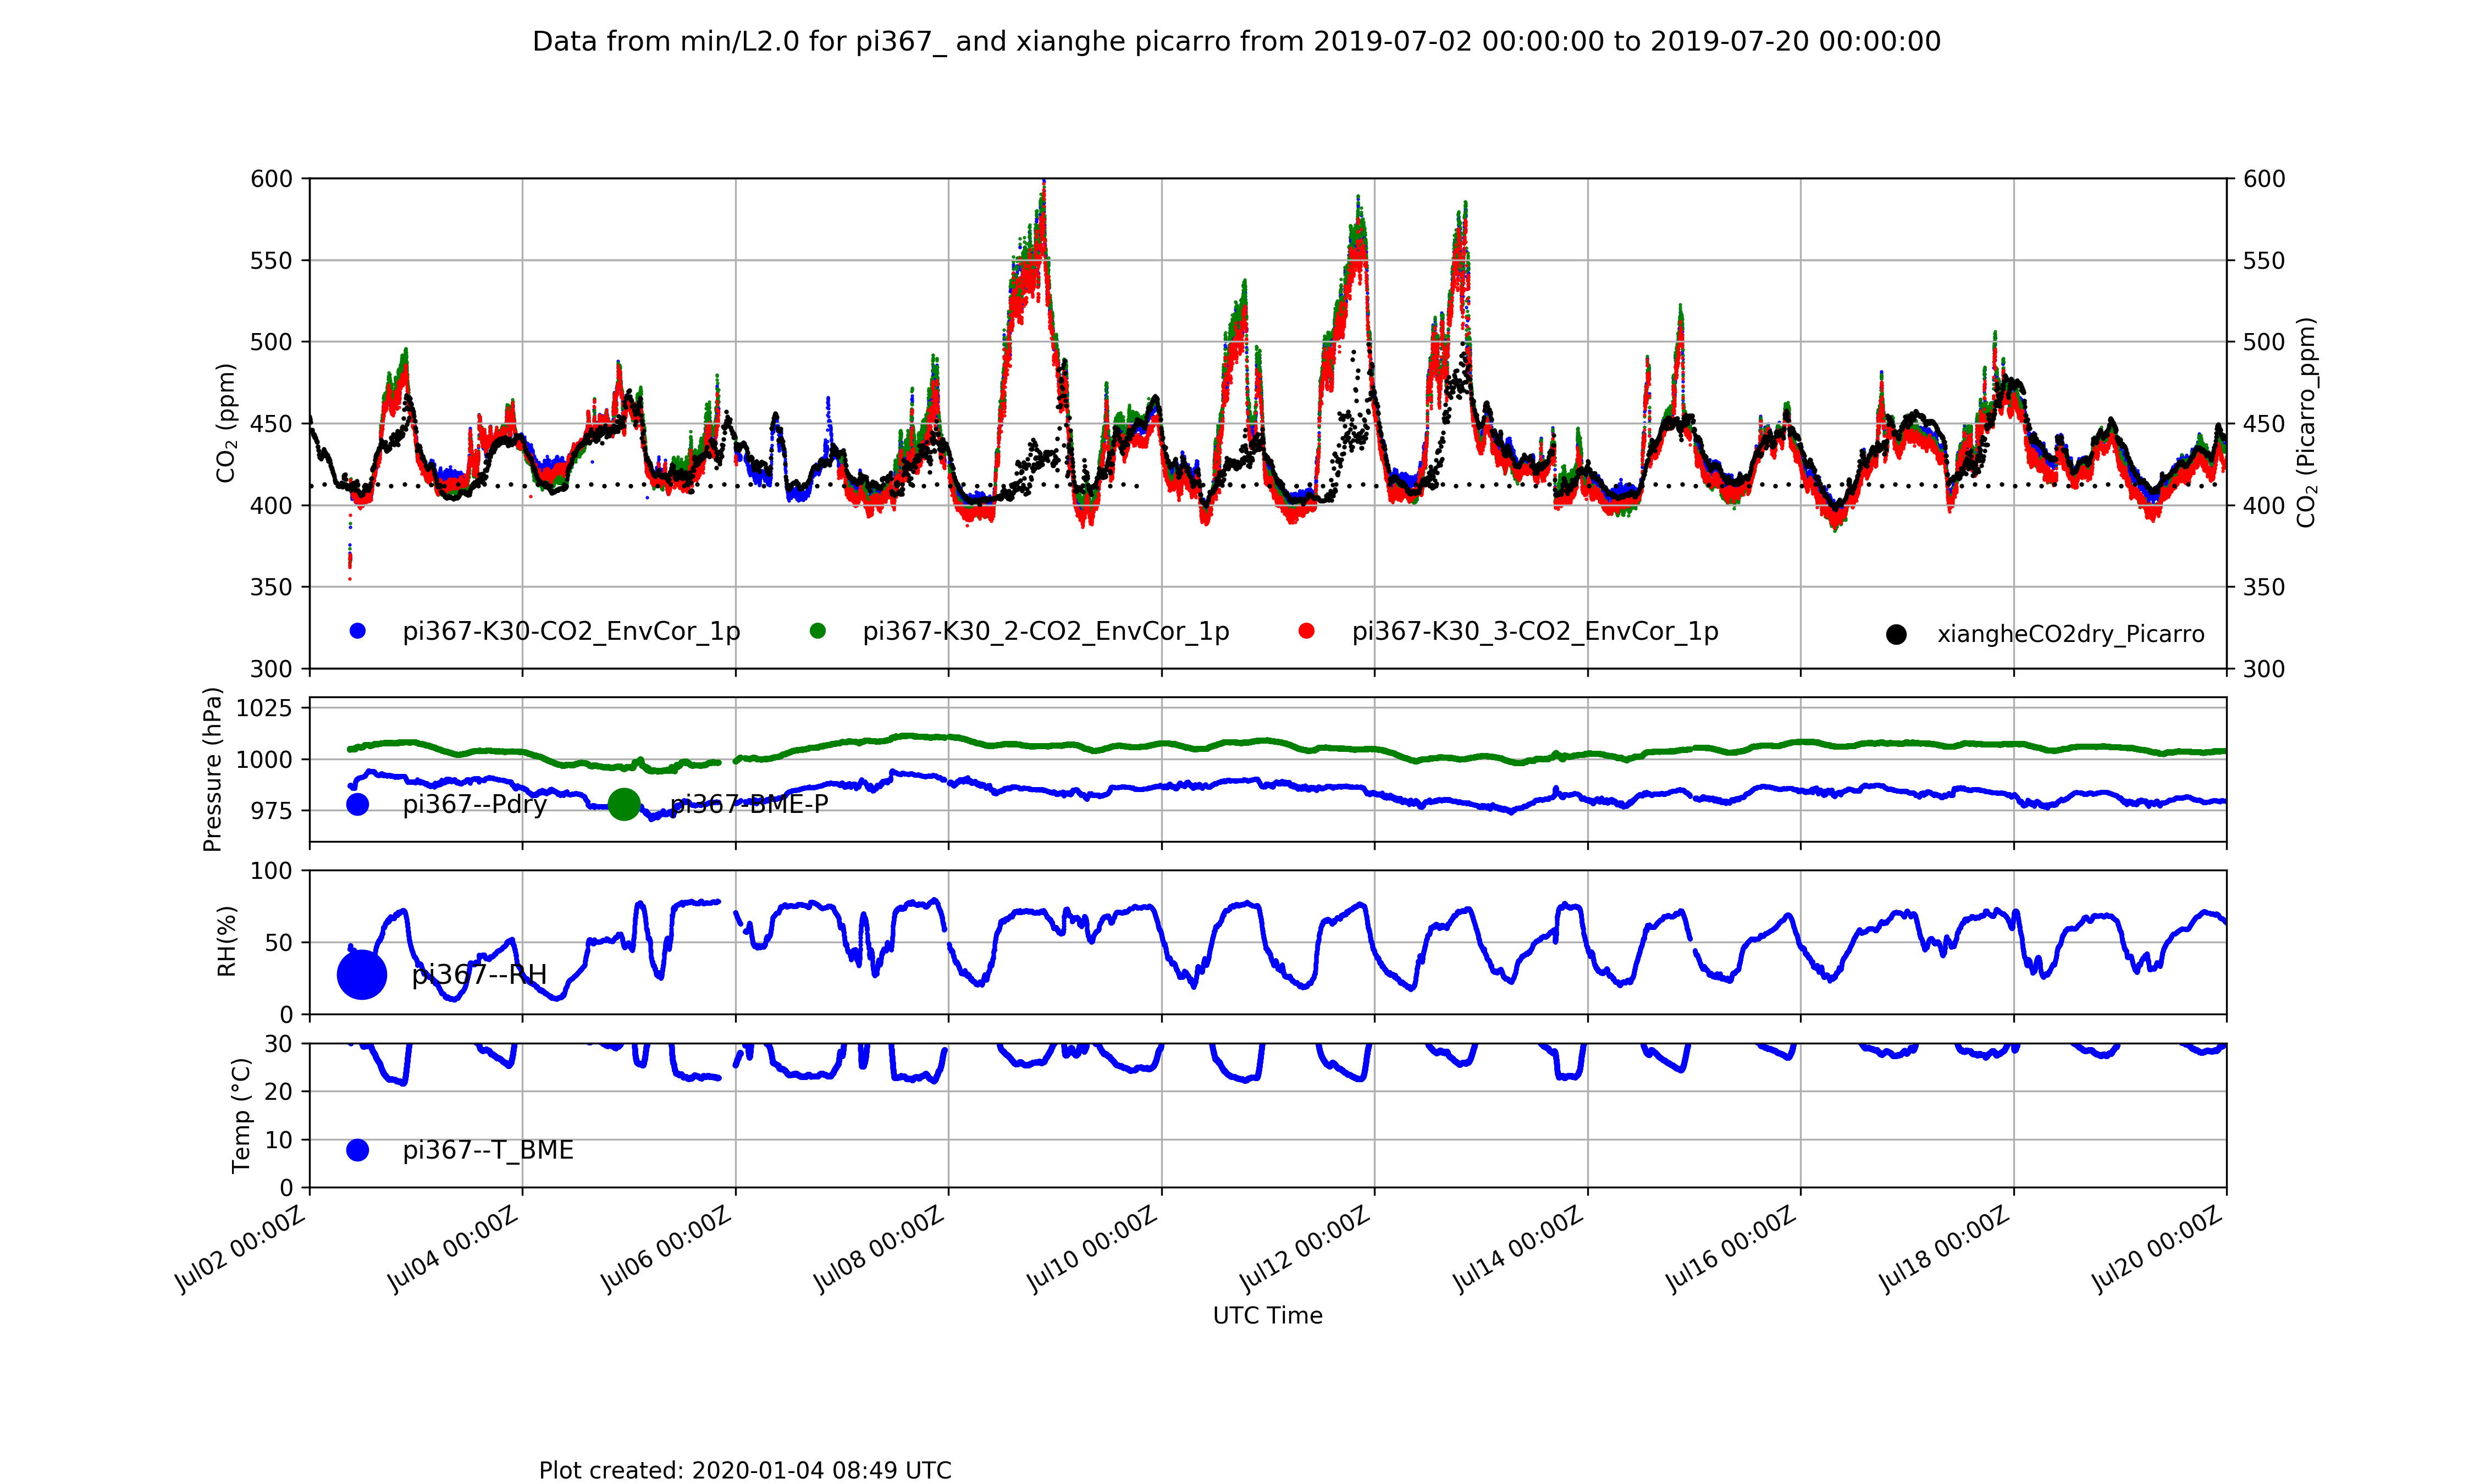The width and height of the screenshot is (2474, 1484).
Task: Click the RH axis '100' tick
Action: (x=271, y=871)
